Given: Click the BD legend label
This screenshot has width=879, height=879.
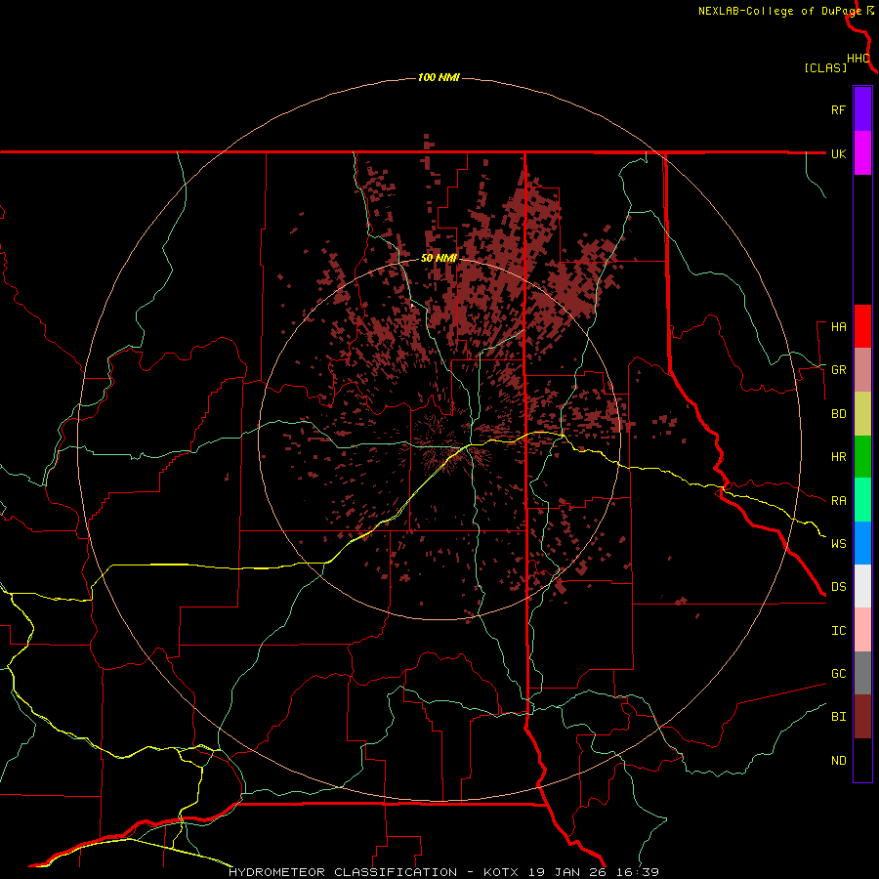Looking at the screenshot, I should 838,414.
